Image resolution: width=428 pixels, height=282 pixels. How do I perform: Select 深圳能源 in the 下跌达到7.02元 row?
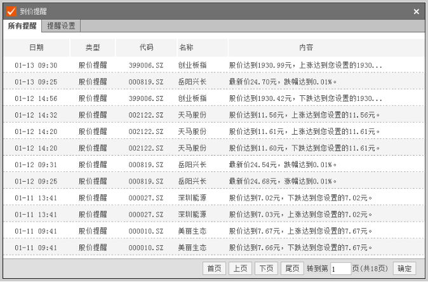[192, 198]
